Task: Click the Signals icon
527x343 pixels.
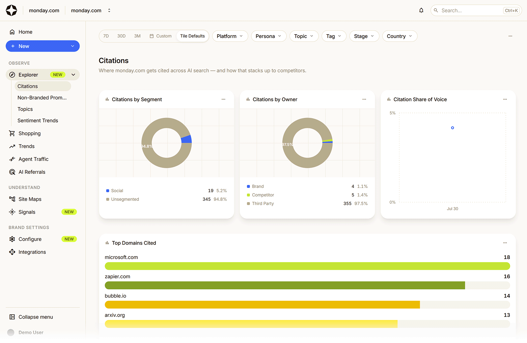Action: point(12,212)
